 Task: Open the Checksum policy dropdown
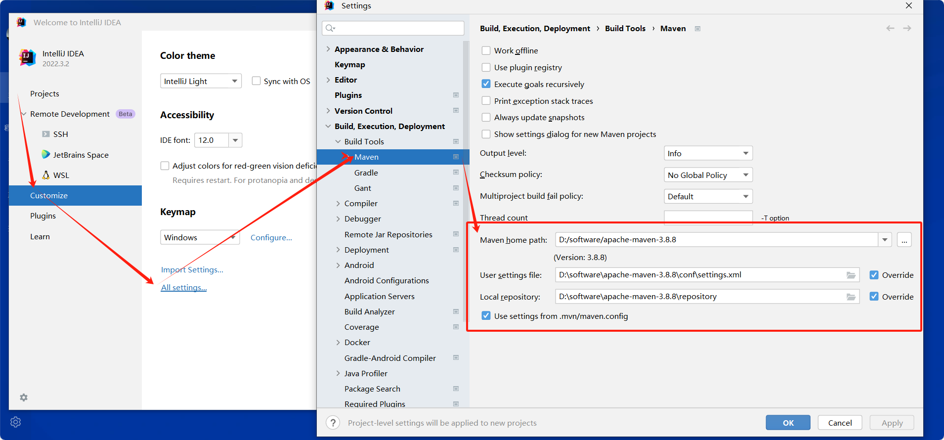708,175
